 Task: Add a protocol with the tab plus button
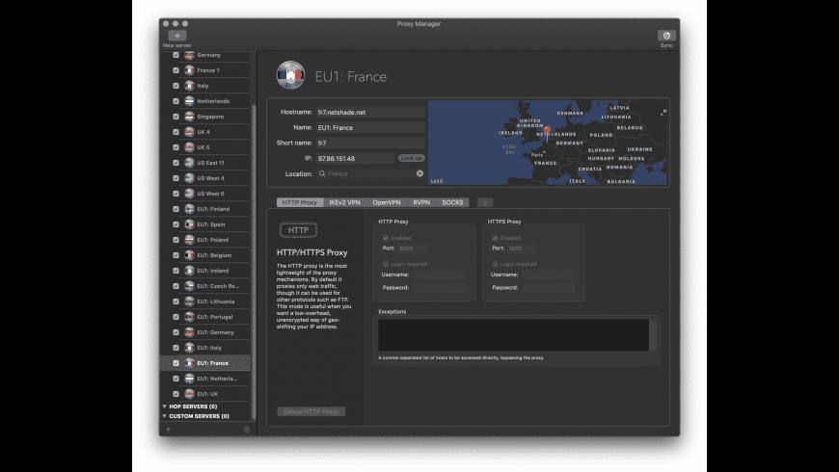(485, 202)
